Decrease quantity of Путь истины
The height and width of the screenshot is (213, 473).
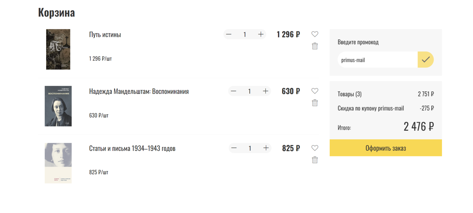(x=229, y=34)
